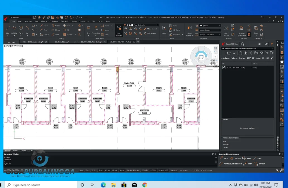Switch to the Sheet1 layout tab
The width and height of the screenshot is (288, 188).
click(x=16, y=151)
